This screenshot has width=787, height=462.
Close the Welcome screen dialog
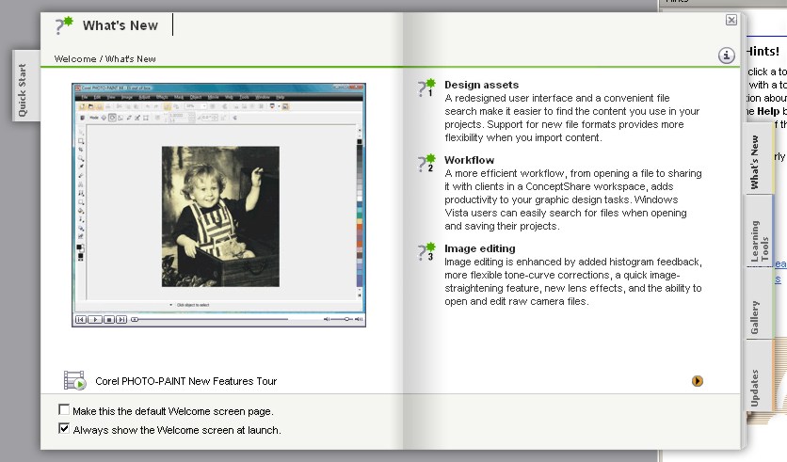[731, 20]
